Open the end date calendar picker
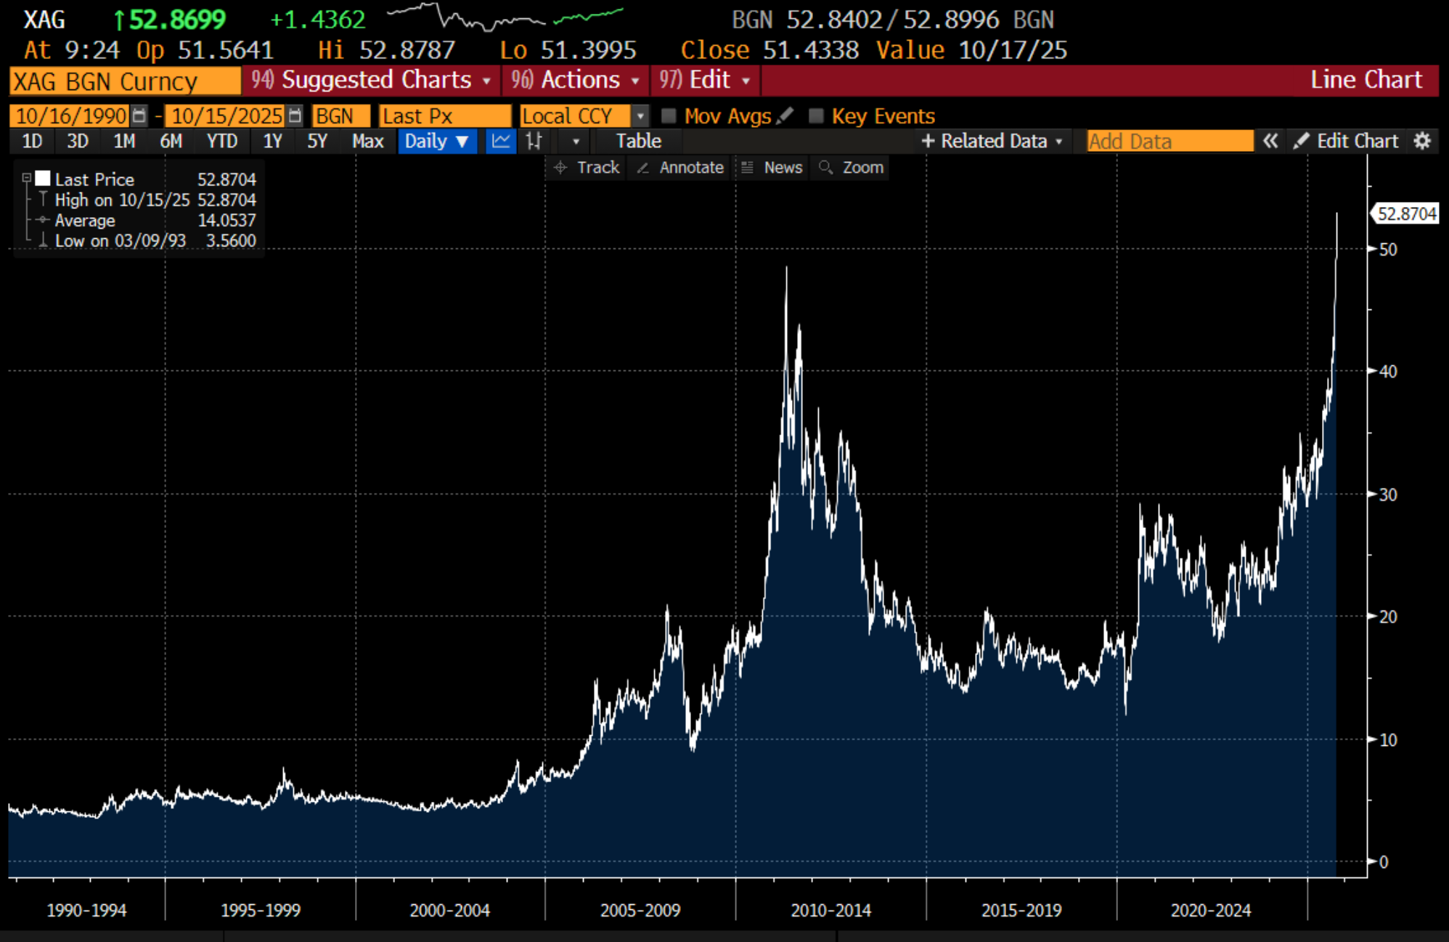The width and height of the screenshot is (1449, 942). click(x=294, y=115)
